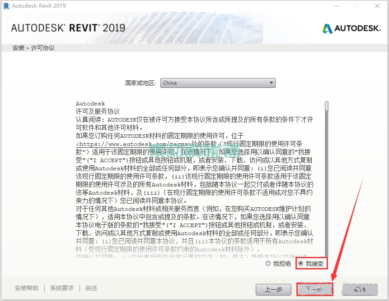
Task: Select the 我拒绝 (I Reject) radio button
Action: click(x=268, y=264)
